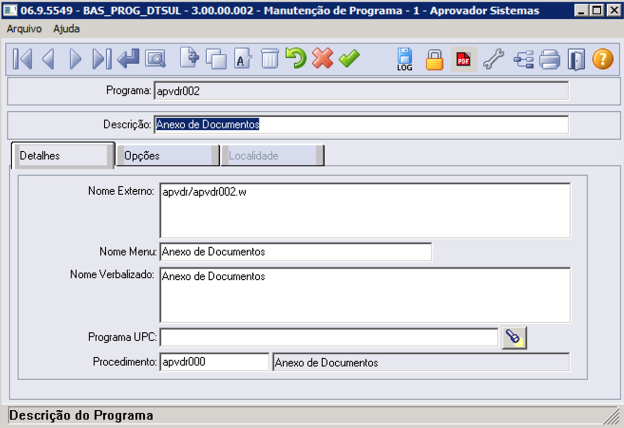
Task: Go to the previous record
Action: (x=48, y=60)
